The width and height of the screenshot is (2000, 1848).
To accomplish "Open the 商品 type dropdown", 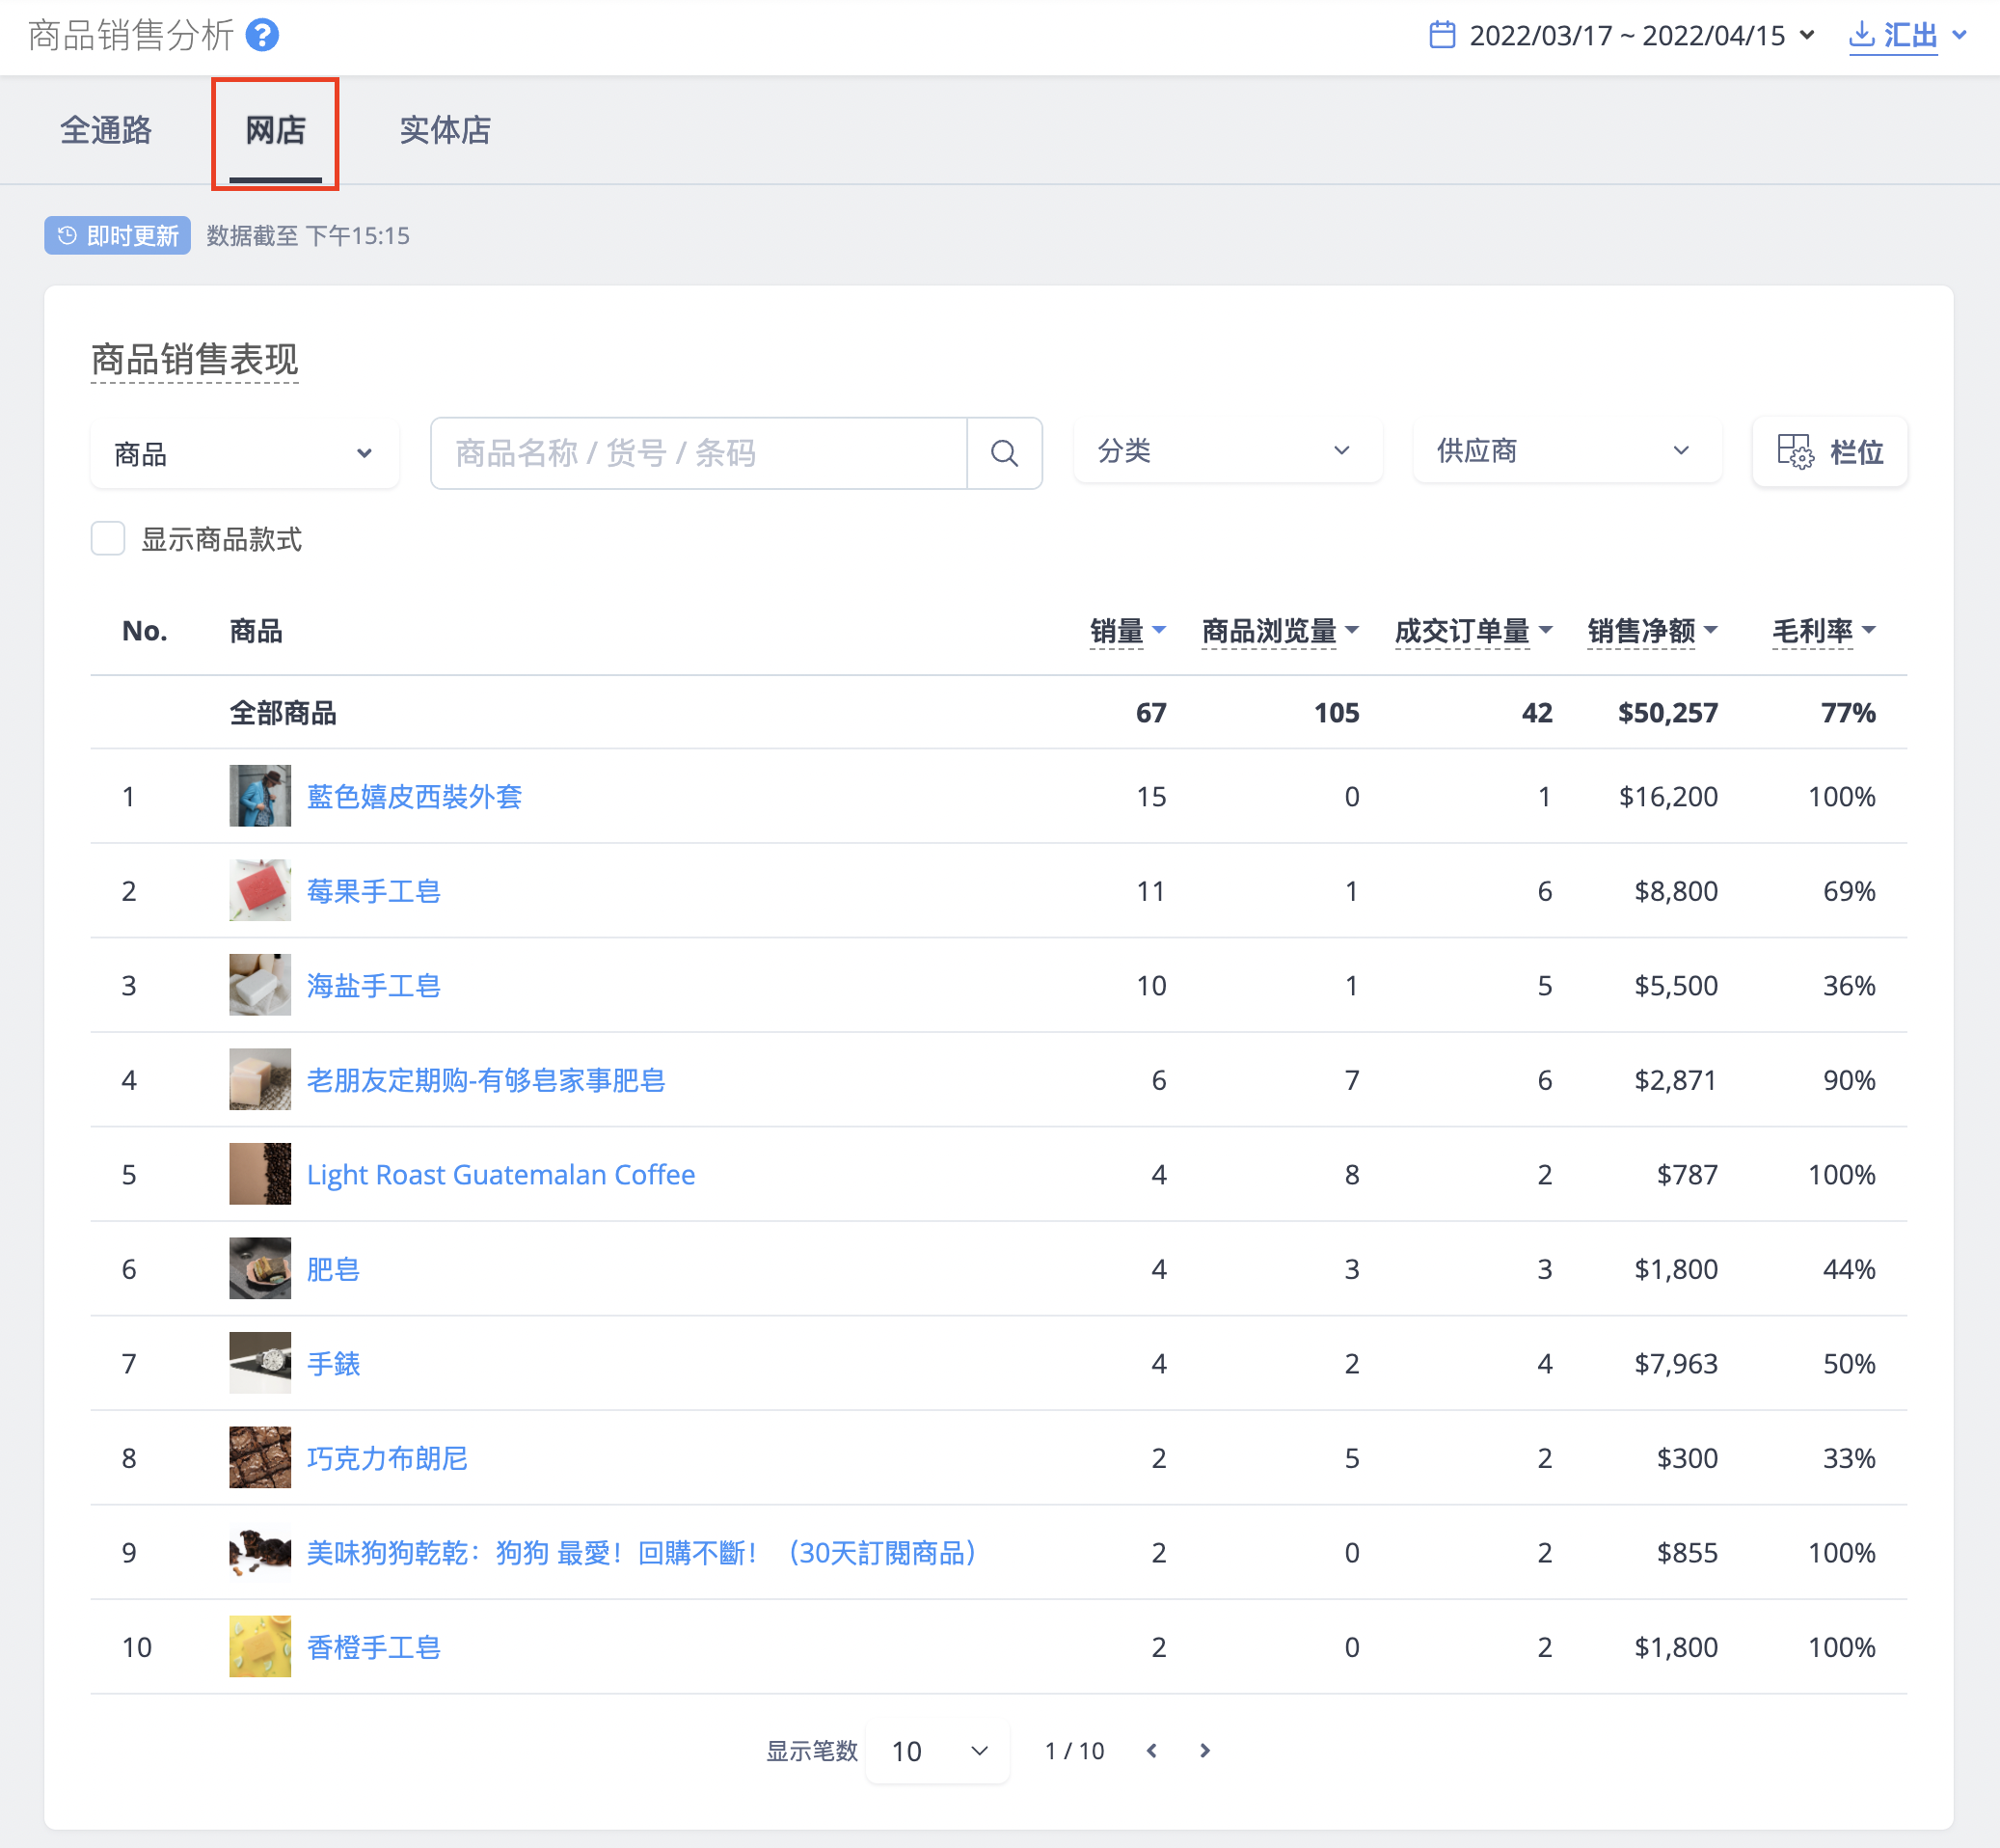I will (244, 454).
